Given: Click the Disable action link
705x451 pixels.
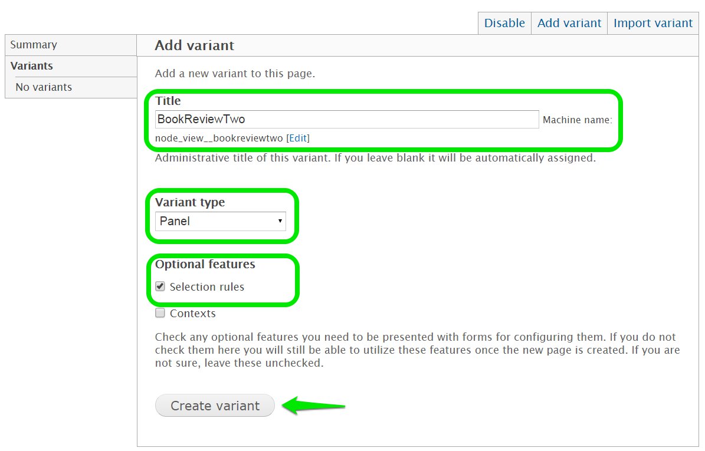Looking at the screenshot, I should click(504, 23).
